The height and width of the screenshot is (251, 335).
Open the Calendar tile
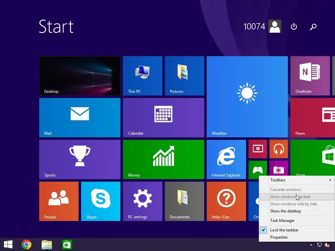click(x=164, y=118)
